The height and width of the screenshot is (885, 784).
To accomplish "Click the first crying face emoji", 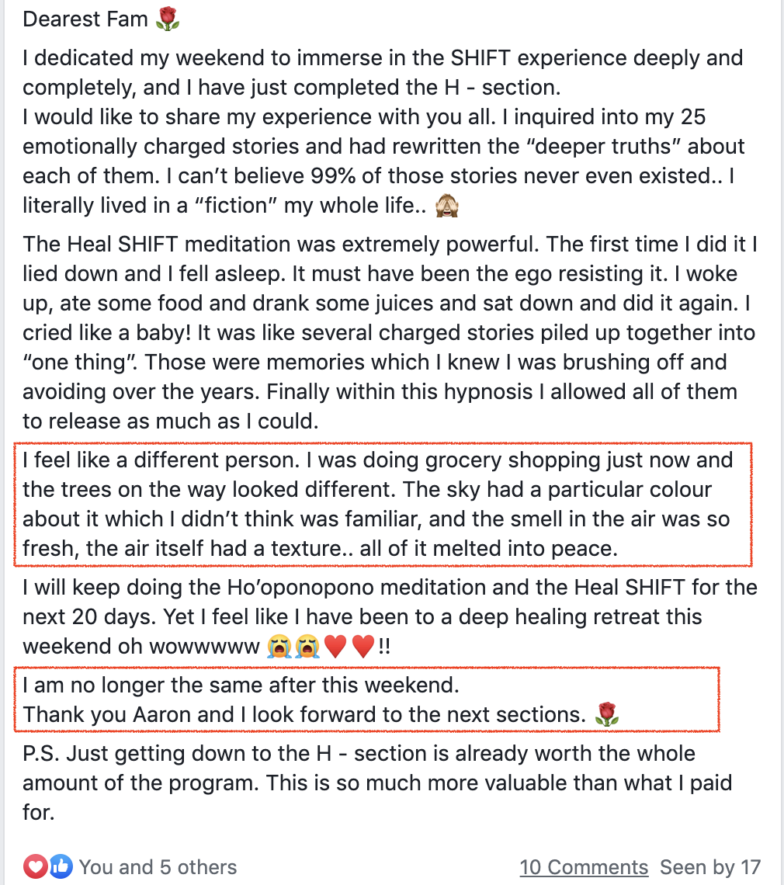I will pyautogui.click(x=279, y=646).
